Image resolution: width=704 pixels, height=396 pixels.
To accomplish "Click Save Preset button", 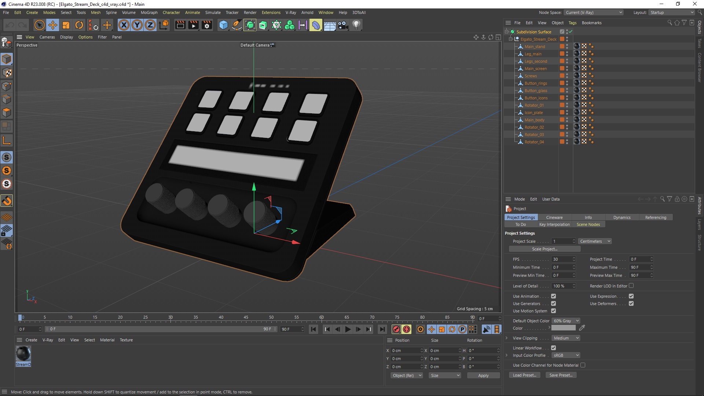I will 561,375.
